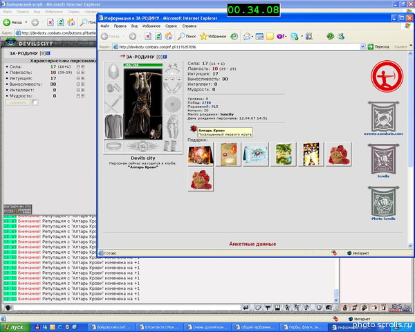415x332 pixels.
Task: Increase Сила with its plus button
Action: tap(83, 66)
